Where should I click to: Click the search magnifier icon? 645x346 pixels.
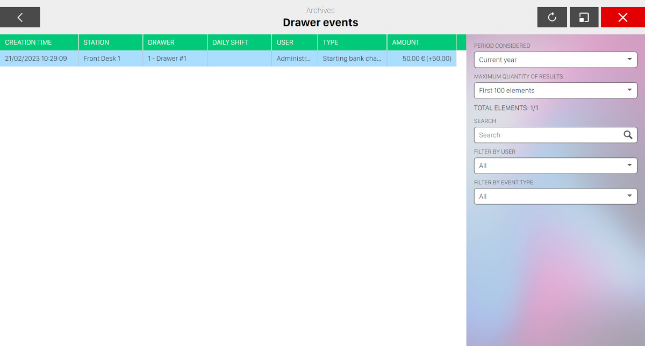click(x=628, y=135)
